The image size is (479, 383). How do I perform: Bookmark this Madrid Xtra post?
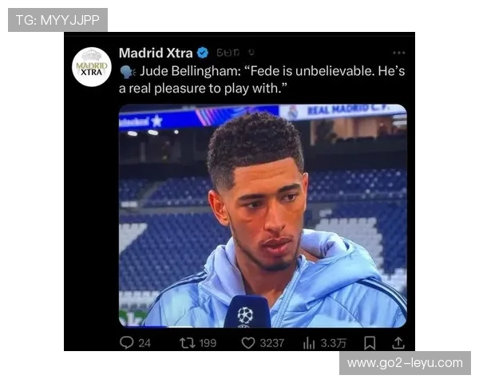[x=370, y=342]
